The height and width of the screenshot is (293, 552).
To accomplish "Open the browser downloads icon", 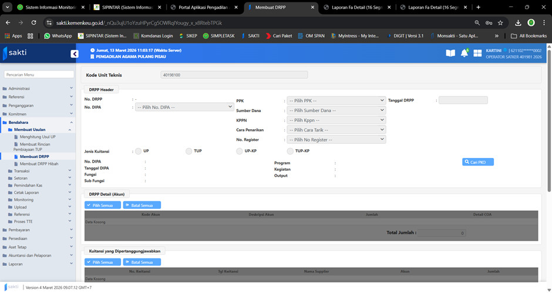I will [x=518, y=22].
